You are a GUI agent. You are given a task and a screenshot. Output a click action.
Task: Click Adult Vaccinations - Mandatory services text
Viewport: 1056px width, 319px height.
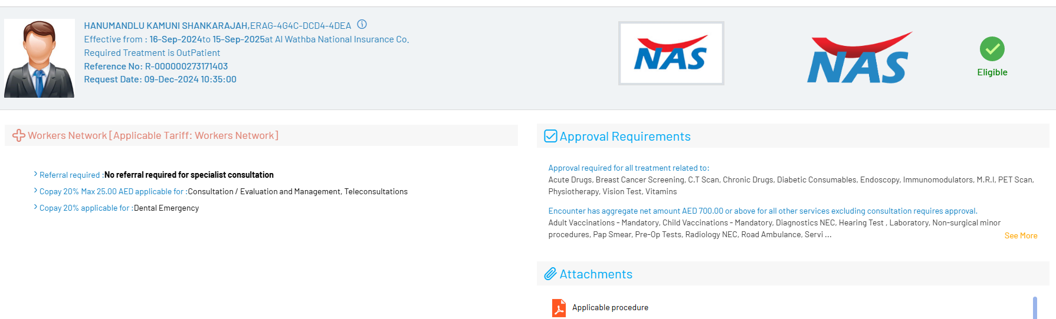point(775,229)
